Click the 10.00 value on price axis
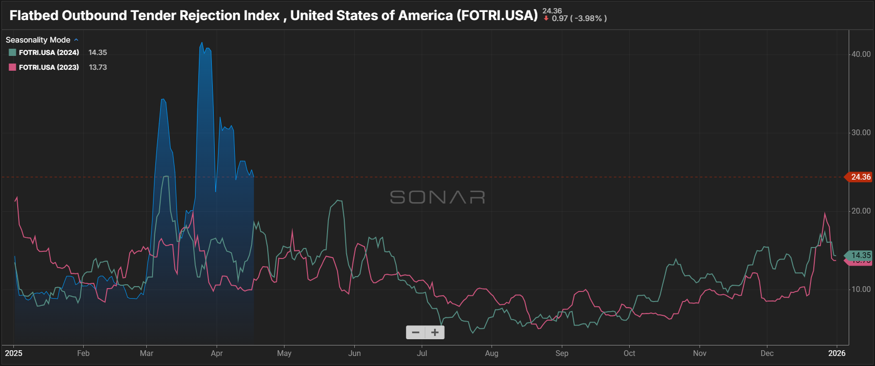The height and width of the screenshot is (366, 875). coord(861,290)
